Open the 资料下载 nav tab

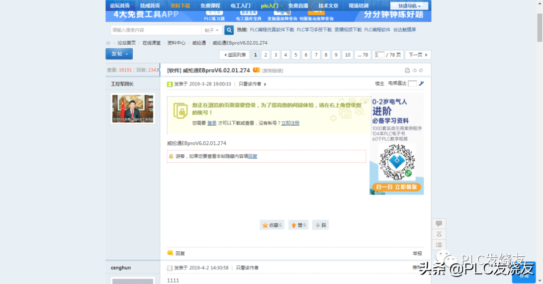point(180,6)
